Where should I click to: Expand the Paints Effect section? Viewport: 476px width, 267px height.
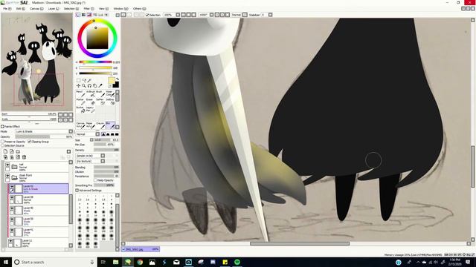click(2, 127)
